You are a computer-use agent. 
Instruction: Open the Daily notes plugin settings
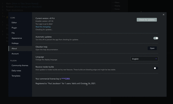point(16,71)
